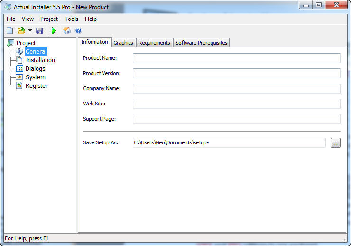
Task: Click the browse button with three dots
Action: 335,143
